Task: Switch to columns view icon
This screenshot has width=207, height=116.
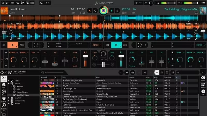Action: [173, 72]
